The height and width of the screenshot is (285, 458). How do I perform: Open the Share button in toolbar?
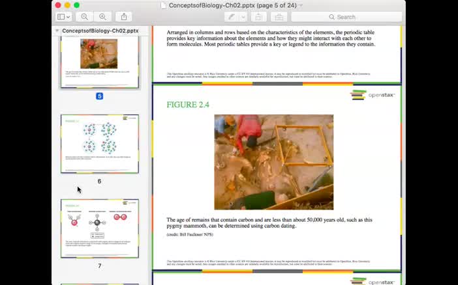pos(124,17)
